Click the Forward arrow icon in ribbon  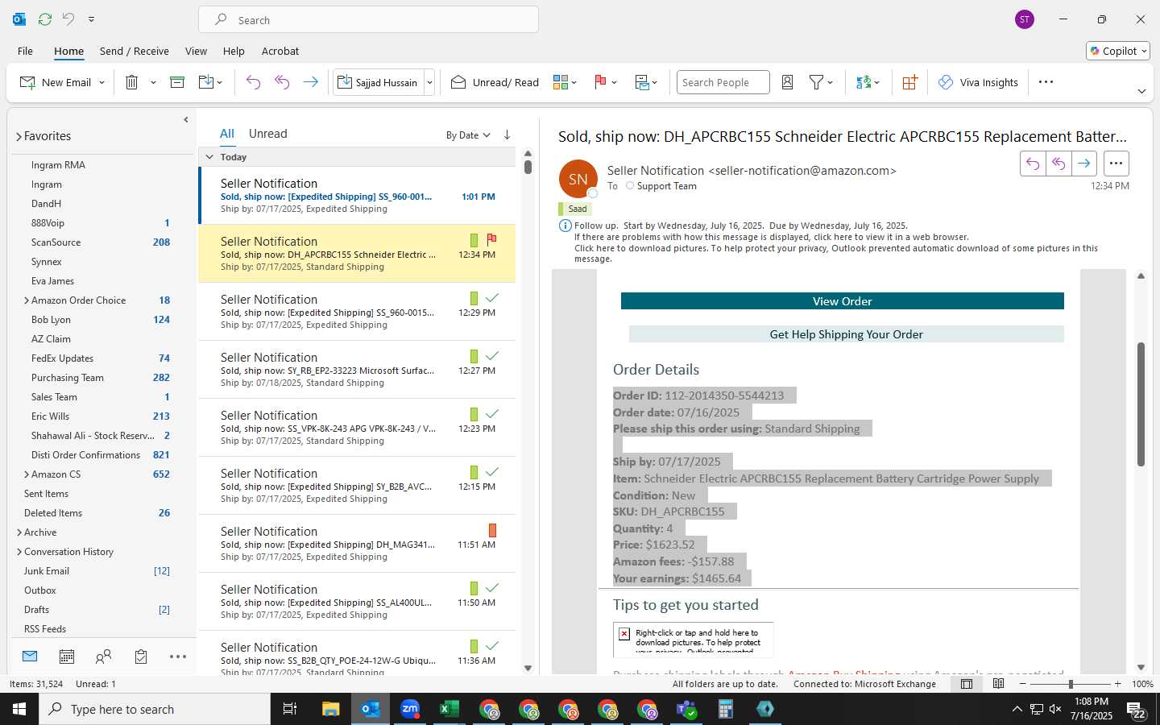pos(310,82)
